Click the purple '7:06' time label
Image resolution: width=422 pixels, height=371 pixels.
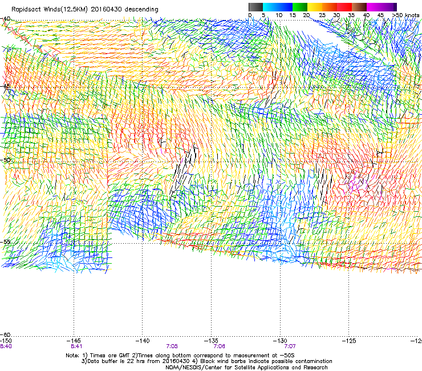tap(220, 346)
